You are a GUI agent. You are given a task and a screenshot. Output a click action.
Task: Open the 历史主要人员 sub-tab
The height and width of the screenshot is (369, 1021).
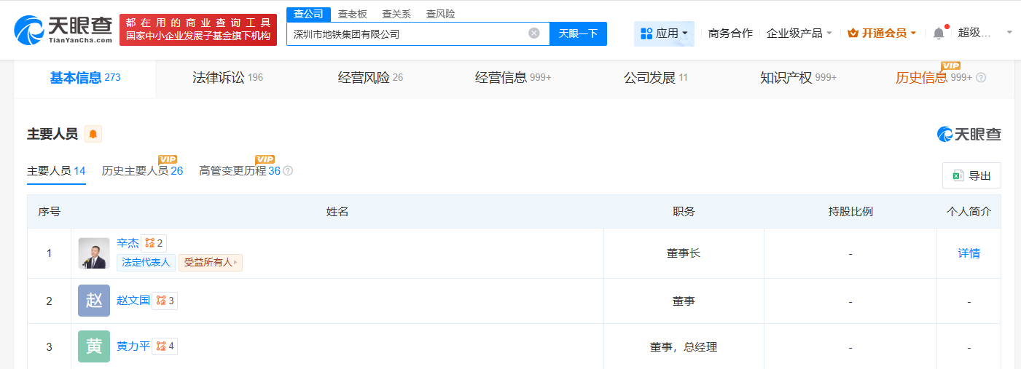(142, 171)
